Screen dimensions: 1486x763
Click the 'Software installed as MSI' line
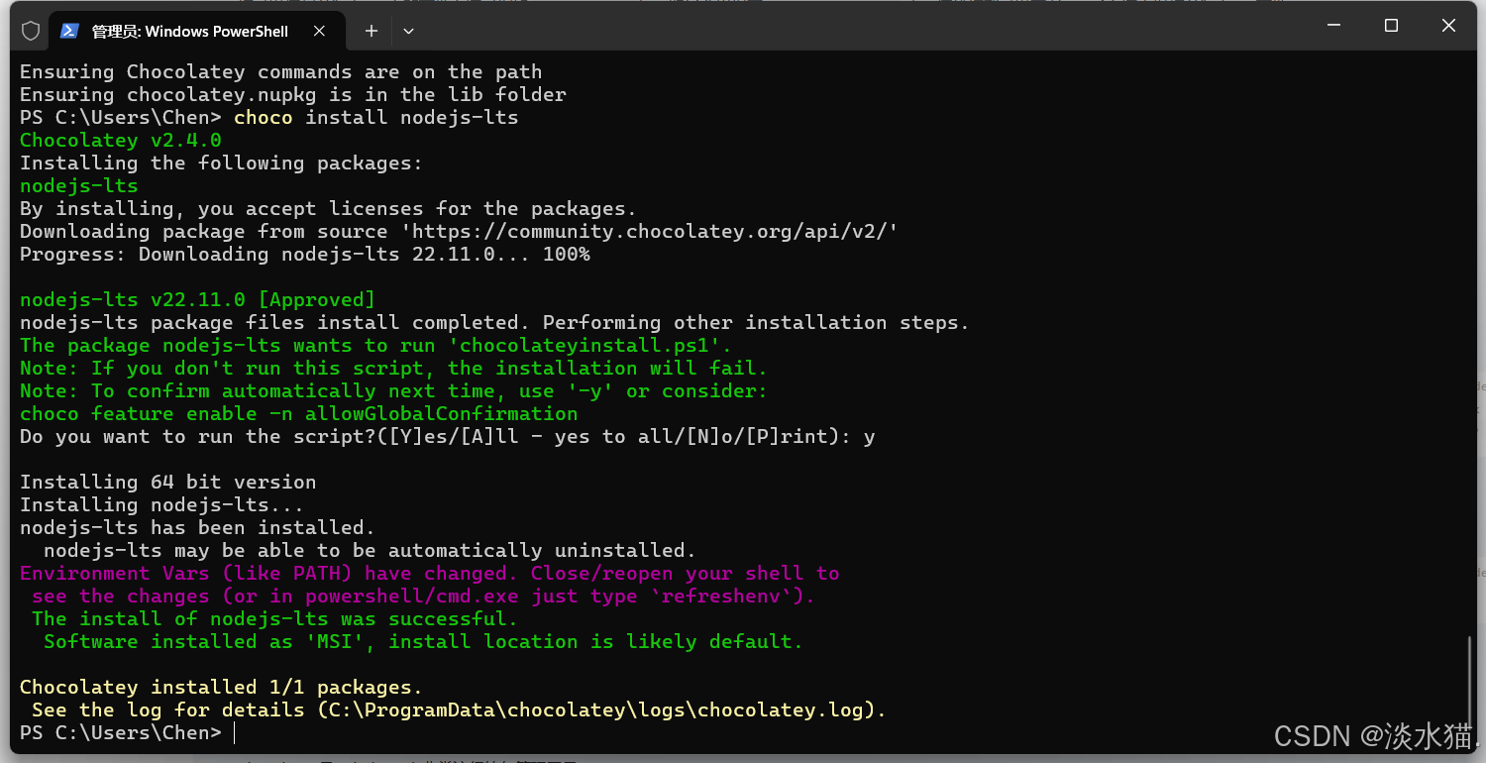423,642
